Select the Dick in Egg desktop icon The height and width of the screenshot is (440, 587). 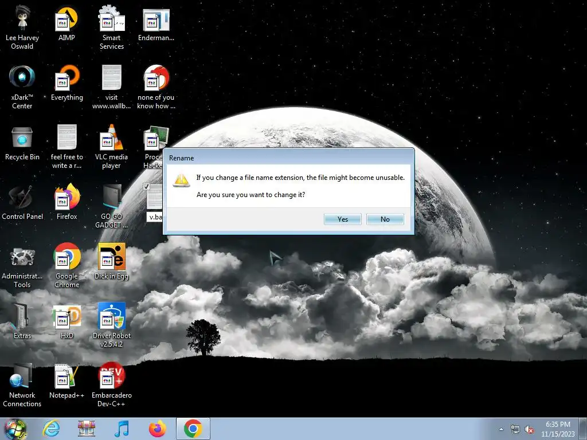(x=111, y=262)
